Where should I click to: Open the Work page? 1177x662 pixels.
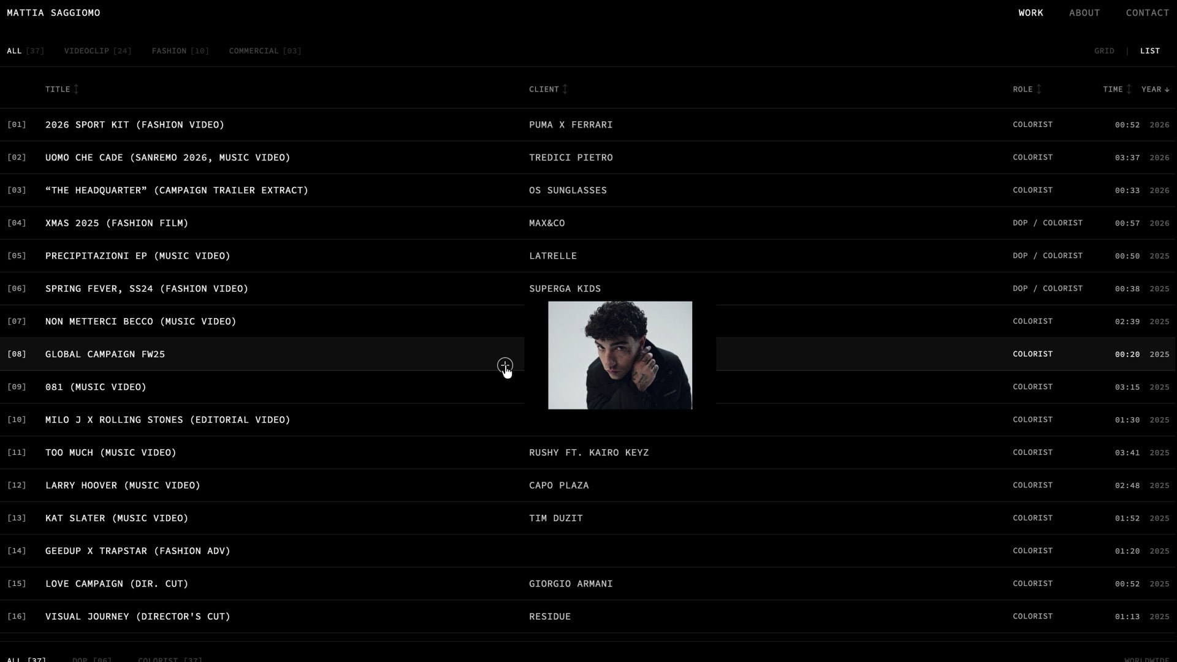[1030, 13]
